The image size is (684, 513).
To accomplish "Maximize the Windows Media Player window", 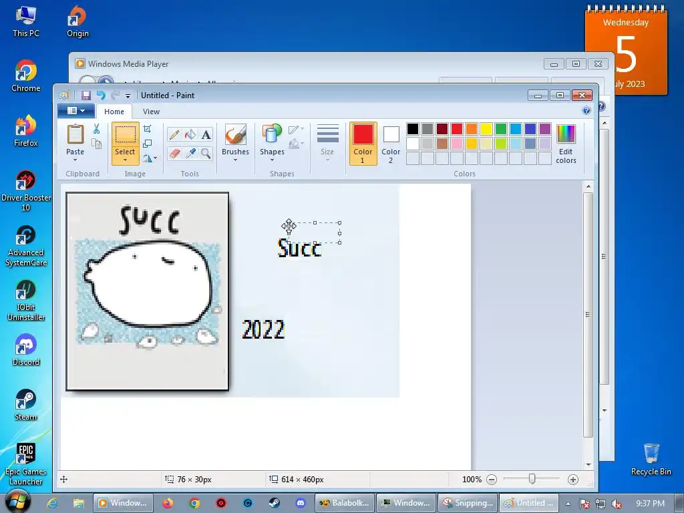I will tap(576, 63).
